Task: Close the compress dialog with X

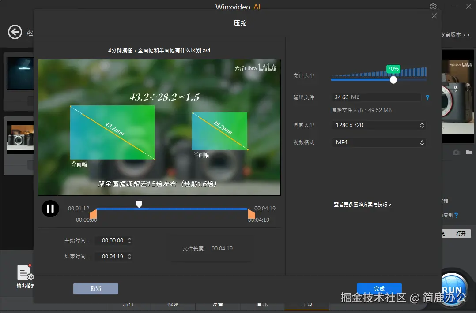Action: 434,16
